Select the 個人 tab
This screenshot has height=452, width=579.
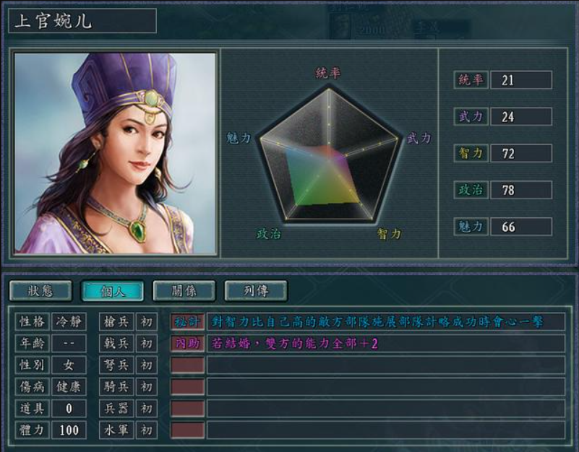click(113, 291)
